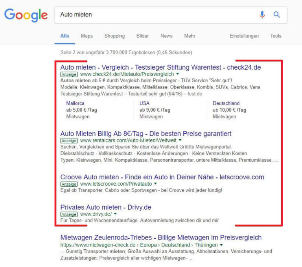This screenshot has height=267, width=302.
Task: Open the Mallorca sitelink
Action: pos(75,103)
